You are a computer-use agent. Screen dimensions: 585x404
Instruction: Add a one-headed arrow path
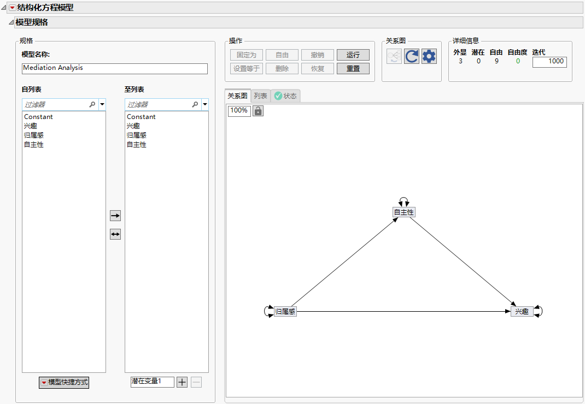(x=115, y=216)
